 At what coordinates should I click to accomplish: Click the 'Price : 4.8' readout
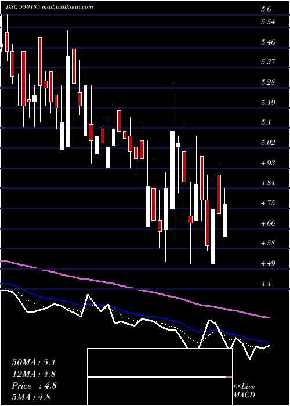(x=34, y=386)
